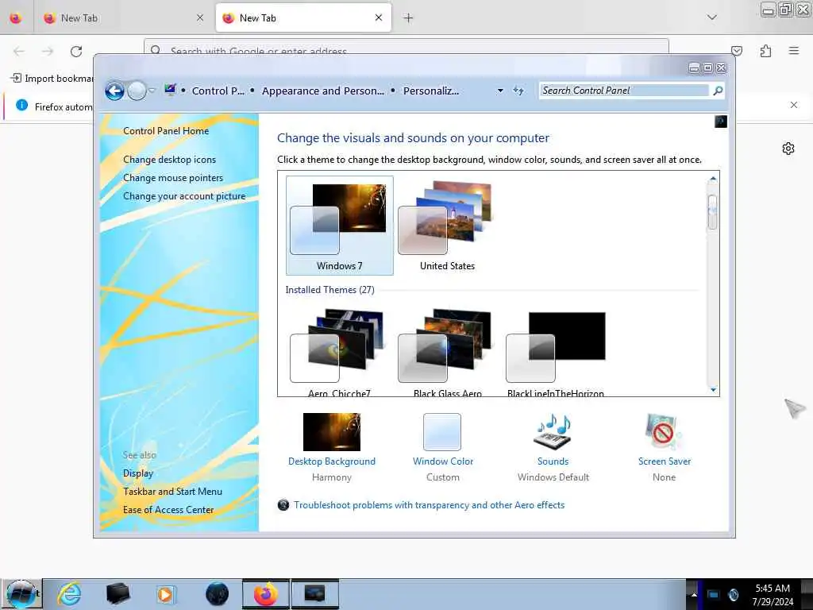
Task: Select the Personaliz... breadcrumb
Action: 431,91
